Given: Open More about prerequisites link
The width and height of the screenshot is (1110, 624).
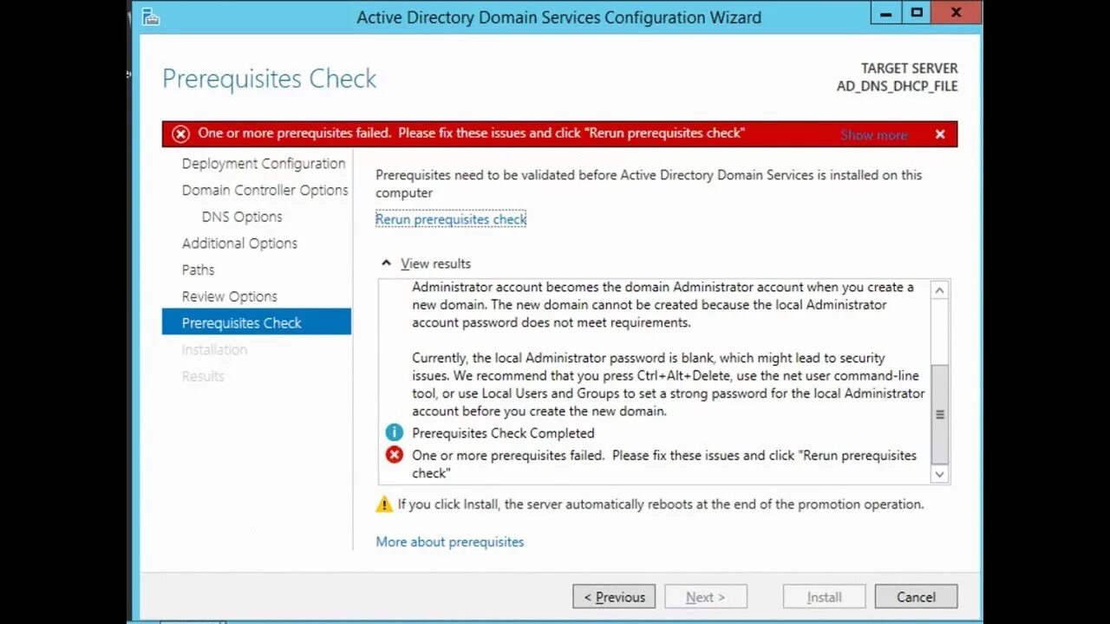Looking at the screenshot, I should click(450, 542).
